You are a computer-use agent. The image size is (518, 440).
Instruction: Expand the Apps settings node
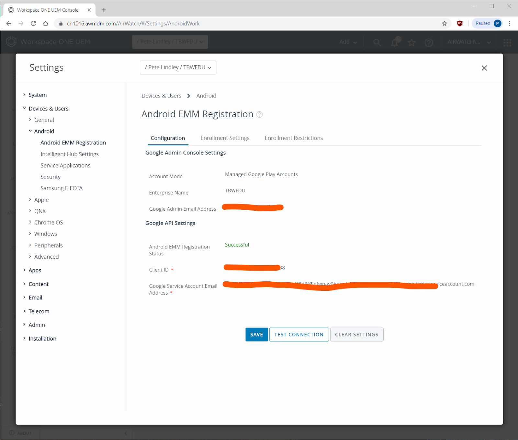tap(24, 270)
